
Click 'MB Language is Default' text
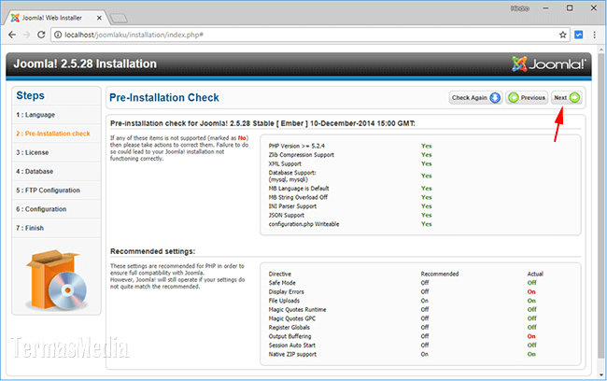point(299,189)
